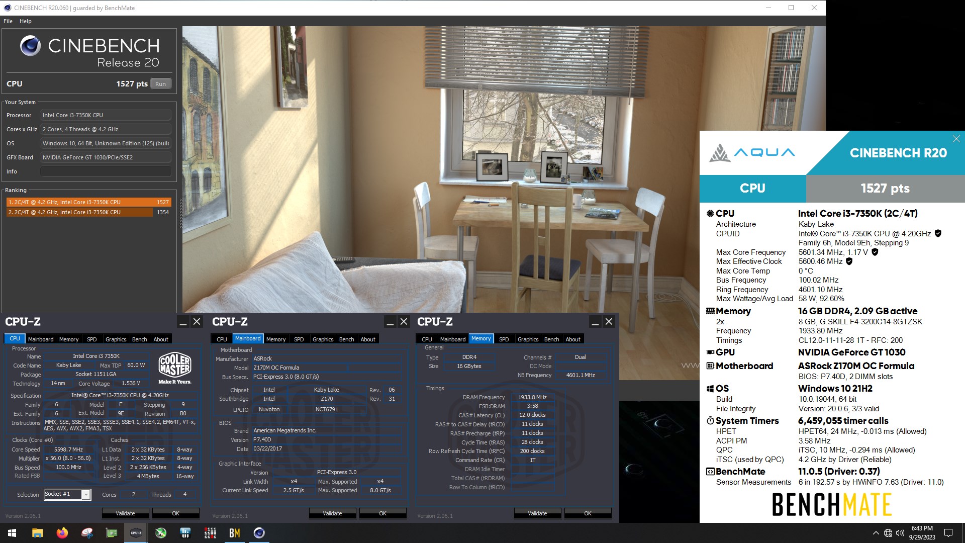Click the GFX Board value 'NVIDIA GeForce GT 1030/PCIe/SSE2'
965x543 pixels.
pos(106,157)
